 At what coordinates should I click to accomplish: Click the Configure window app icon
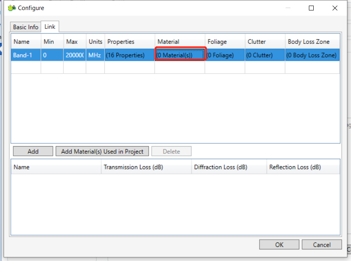(12, 8)
